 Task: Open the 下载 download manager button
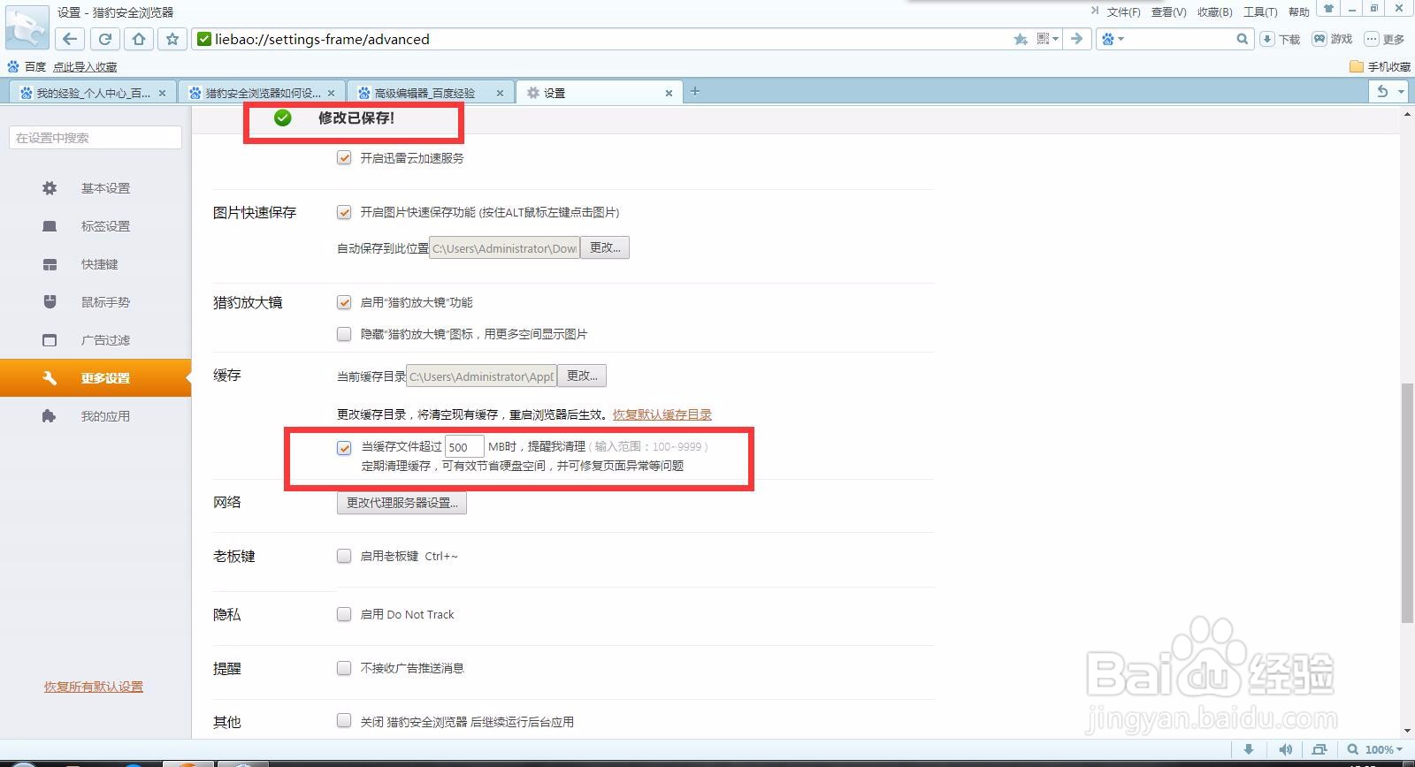(1280, 39)
